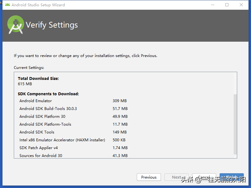Viewport: 251px width, 188px height.
Task: Select the Android SDK Tools line
Action: [x=37, y=132]
